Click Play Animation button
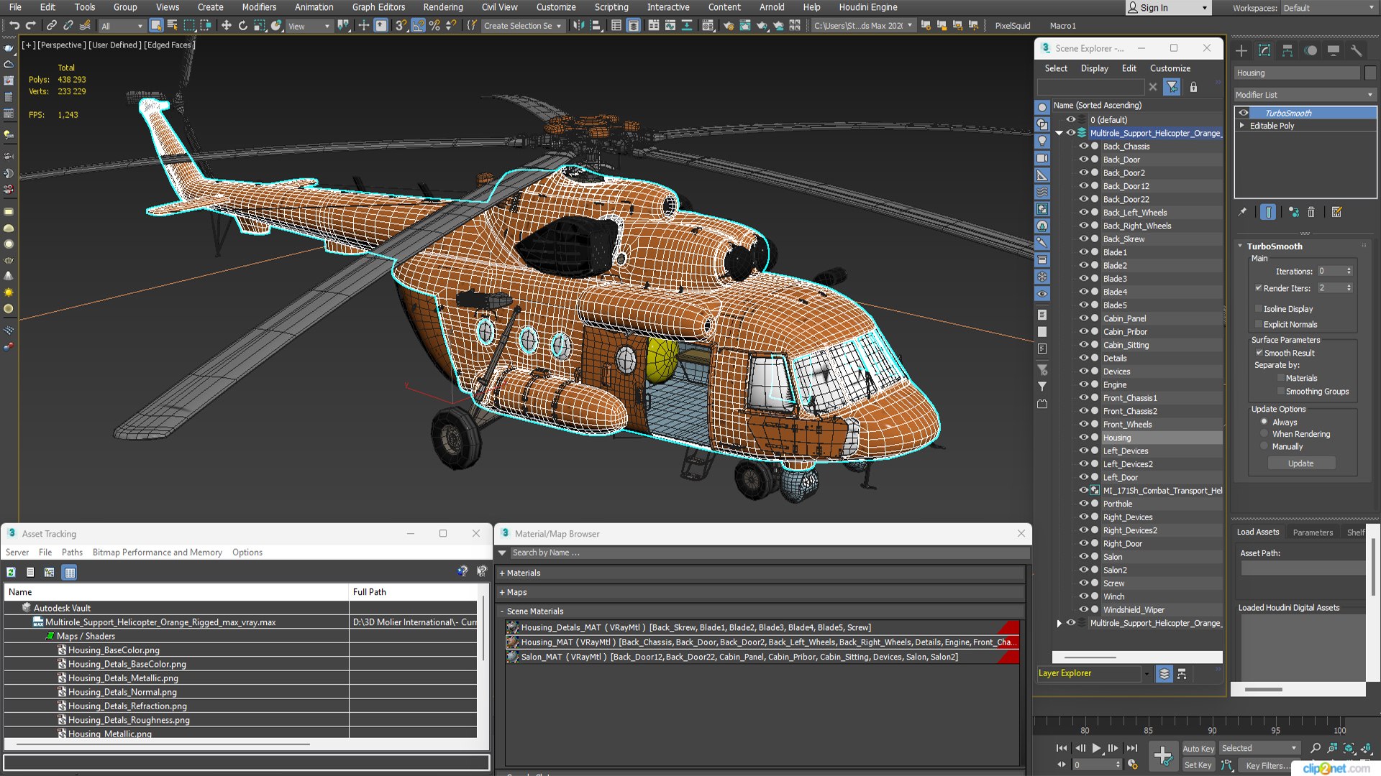This screenshot has height=776, width=1381. pos(1096,748)
